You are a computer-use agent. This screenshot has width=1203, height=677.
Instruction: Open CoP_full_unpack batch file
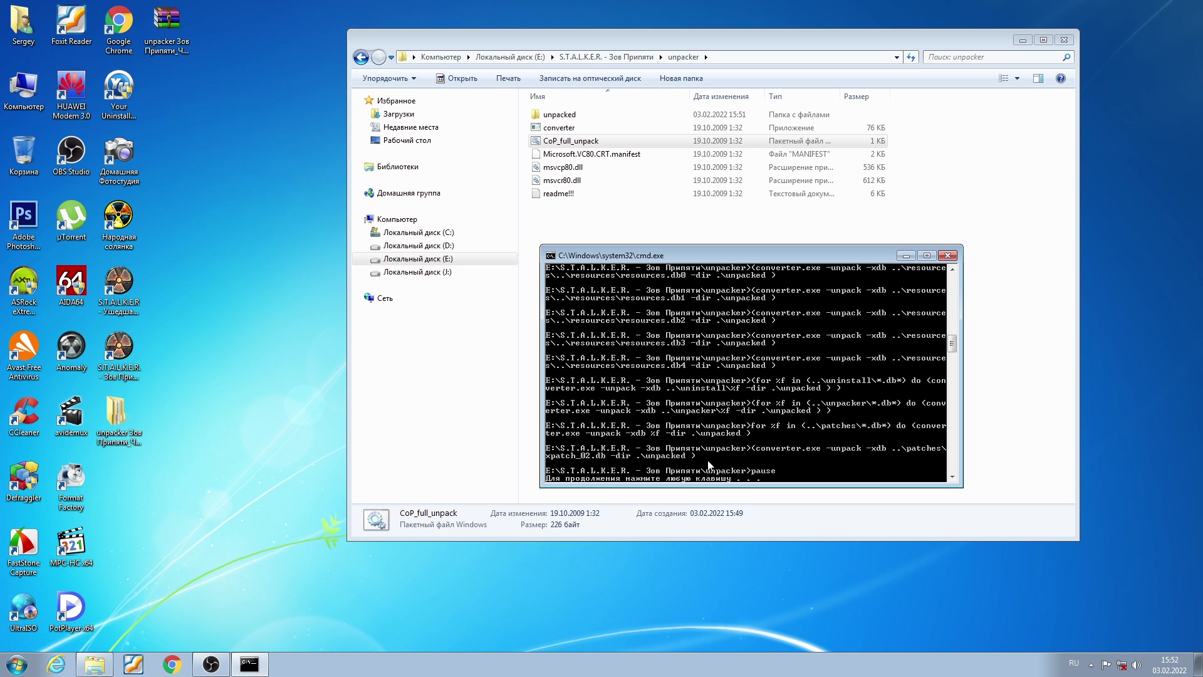click(x=570, y=140)
